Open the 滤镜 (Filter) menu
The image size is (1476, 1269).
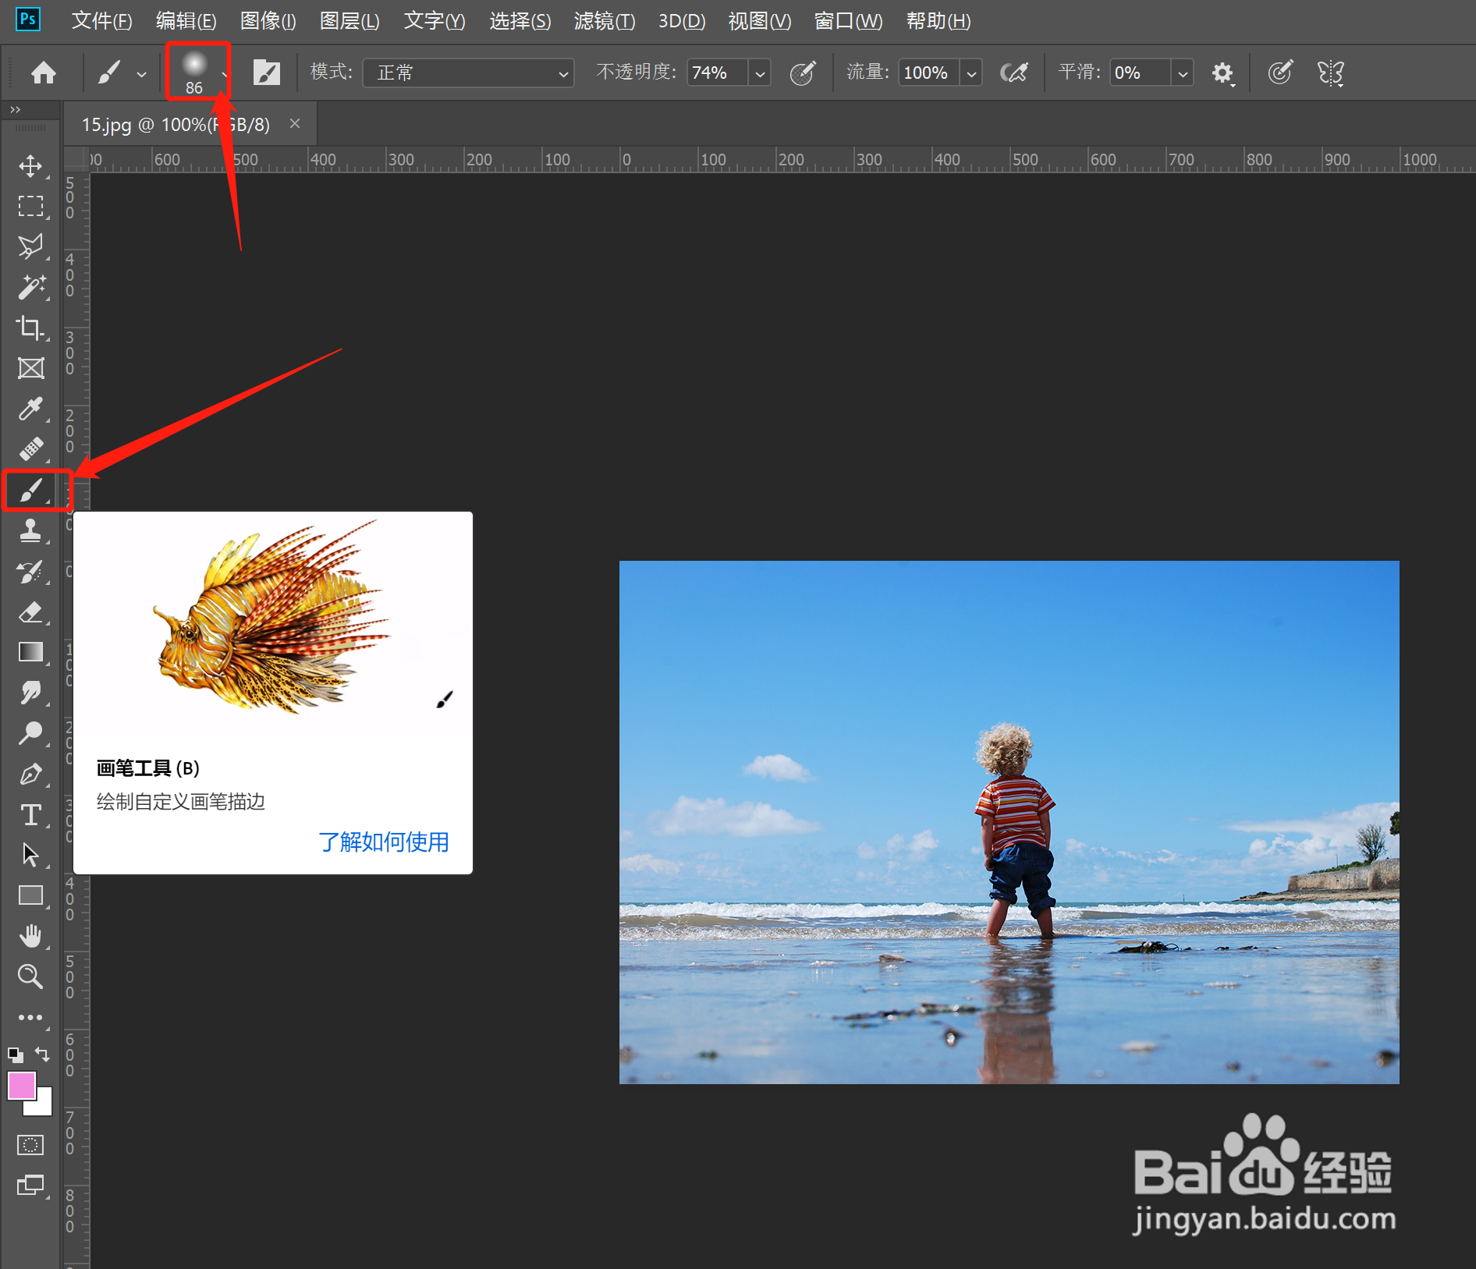pos(605,21)
